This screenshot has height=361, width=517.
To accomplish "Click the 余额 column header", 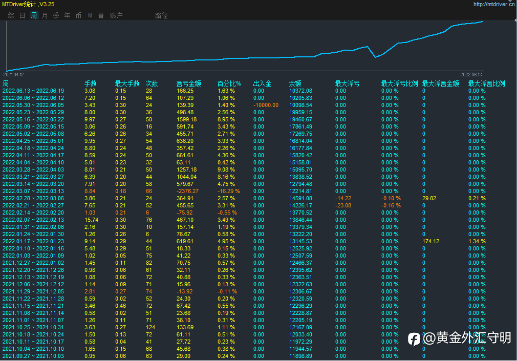I will point(295,83).
